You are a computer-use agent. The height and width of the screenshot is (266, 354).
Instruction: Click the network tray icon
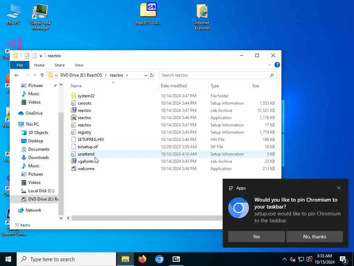301,259
